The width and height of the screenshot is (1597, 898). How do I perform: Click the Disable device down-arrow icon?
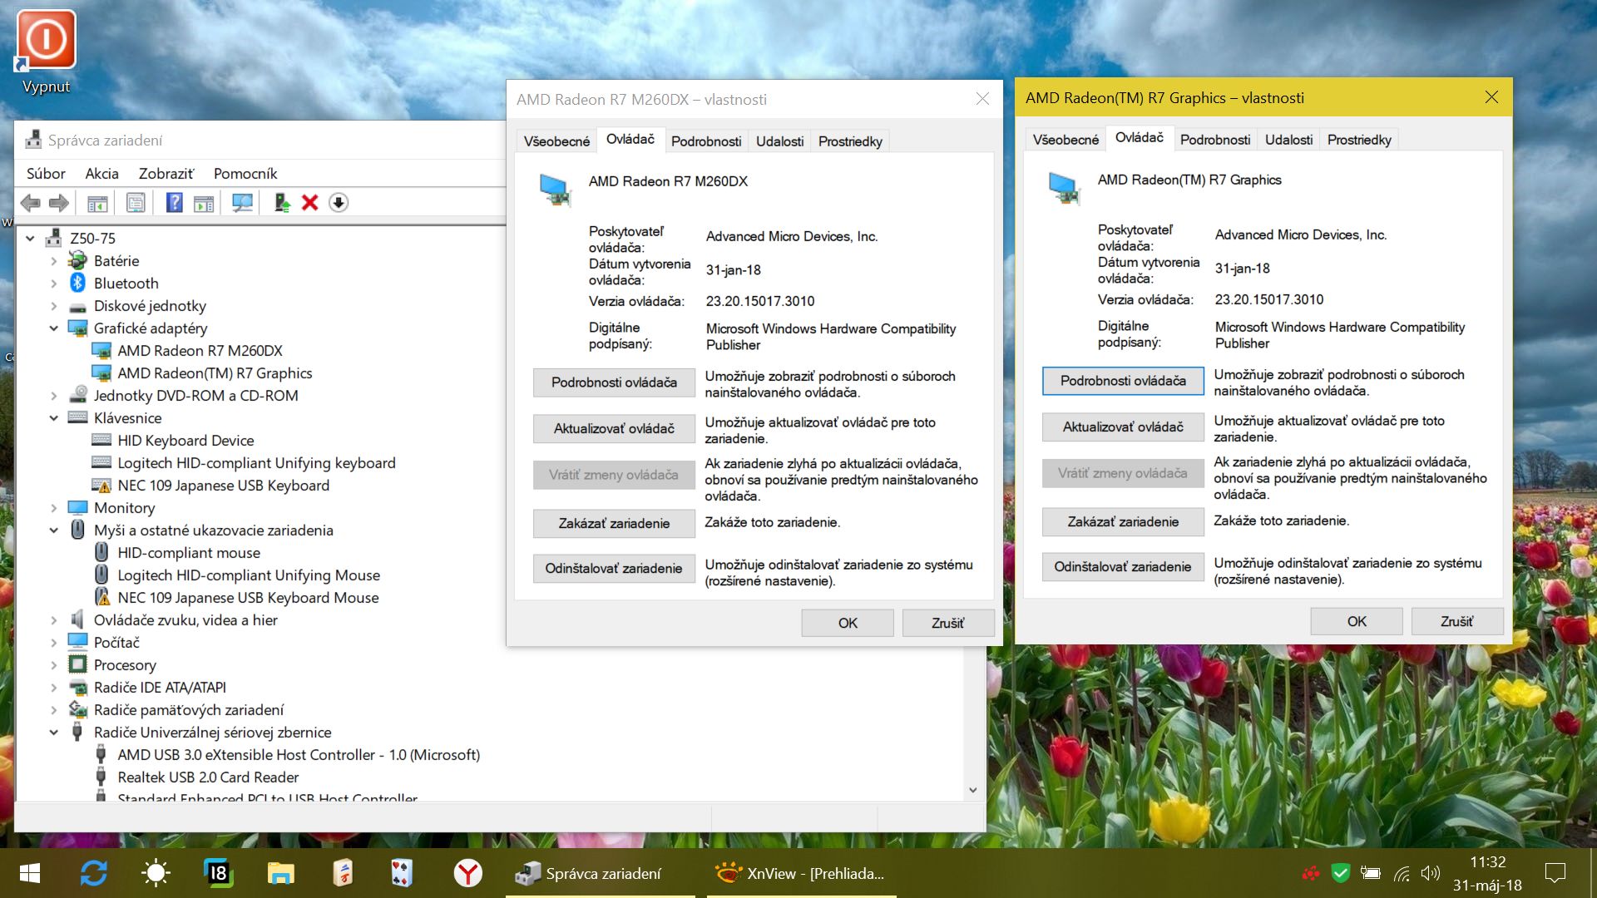click(339, 203)
